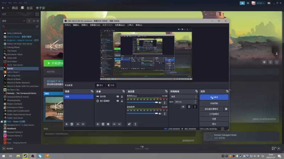The height and width of the screenshot is (159, 284).
Task: Mute the 麦克风/Aux audio channel
Action: coord(160,102)
